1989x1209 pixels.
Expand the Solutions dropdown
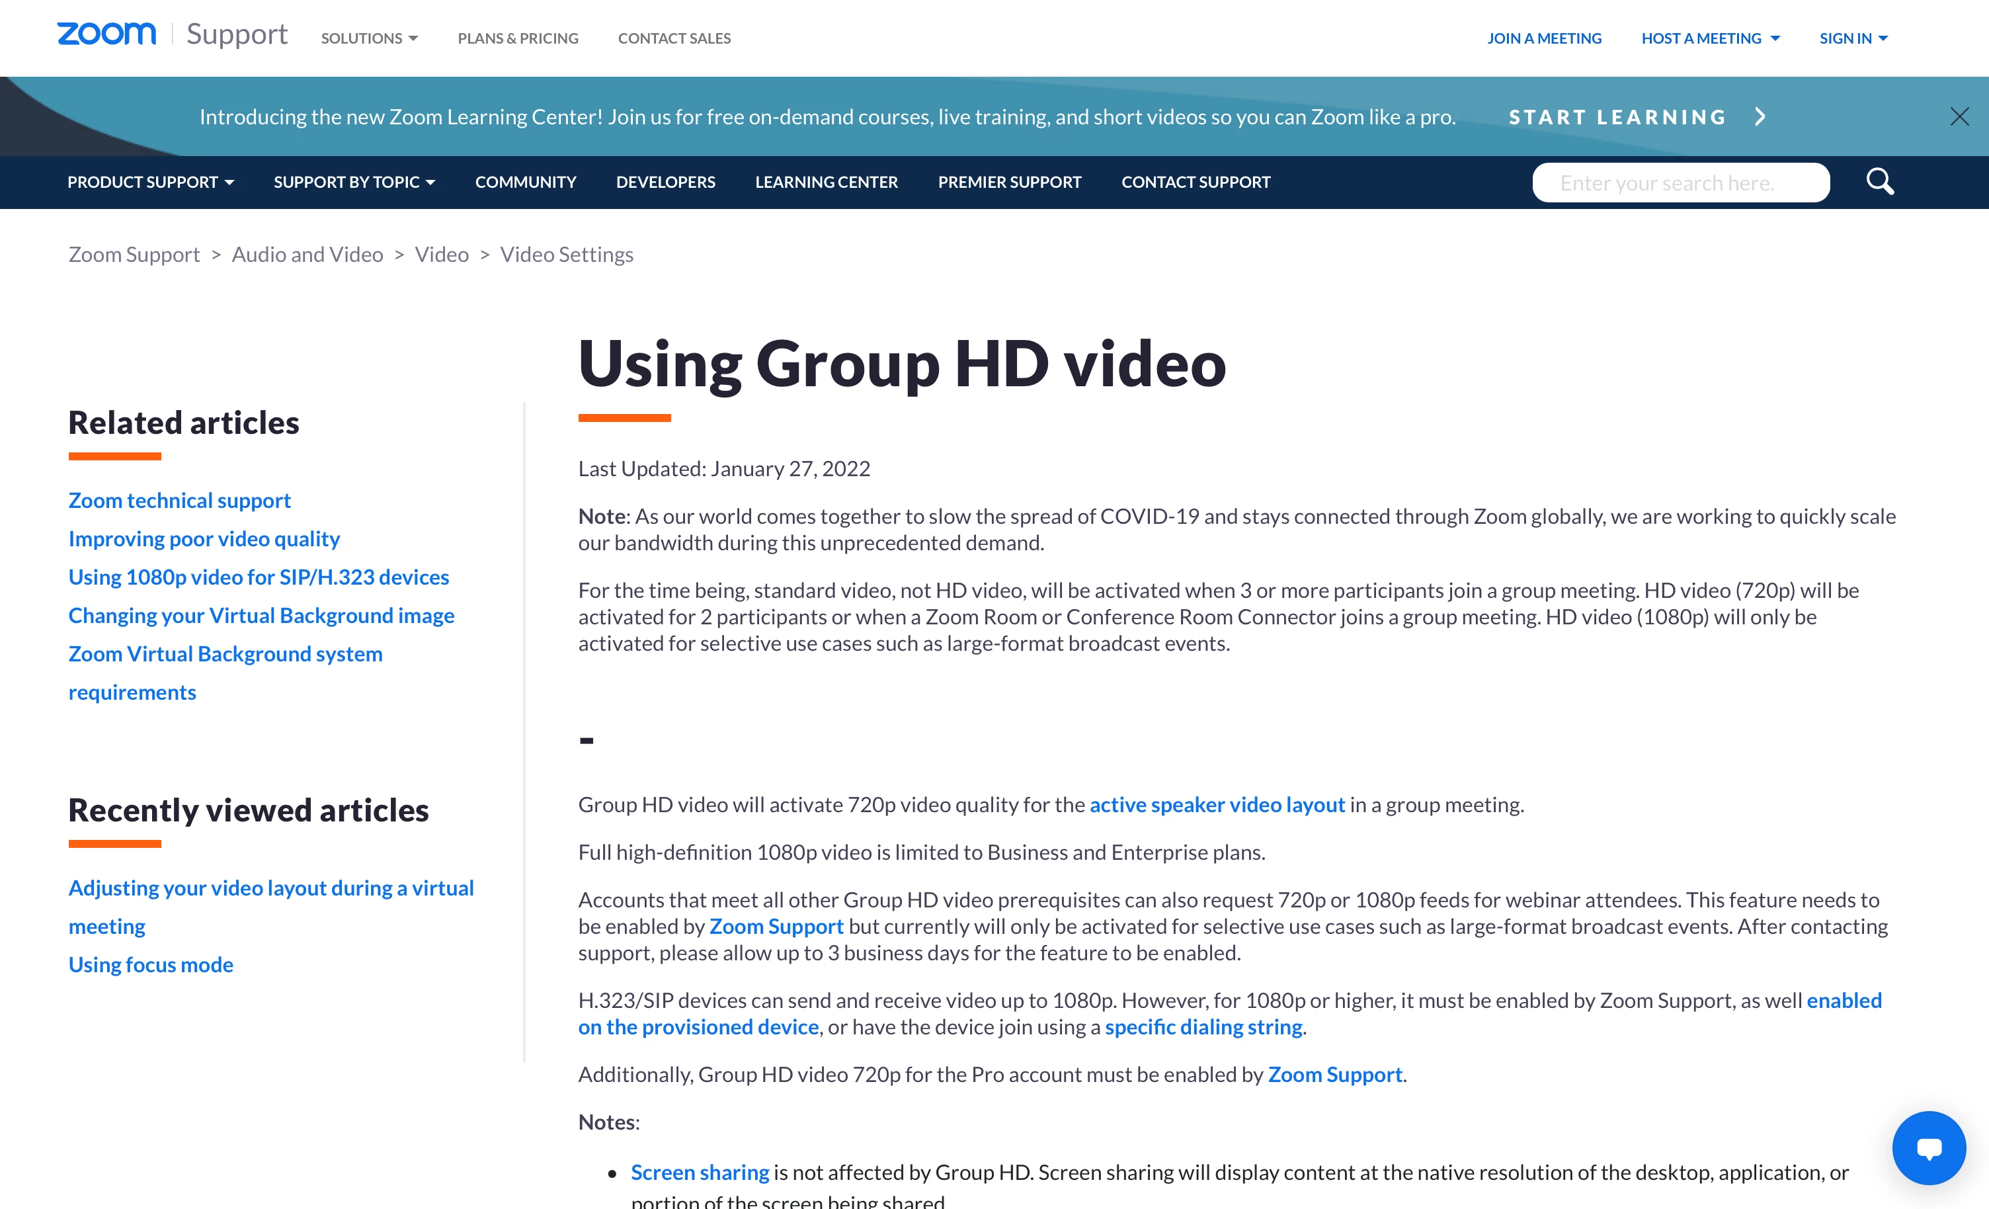tap(369, 38)
